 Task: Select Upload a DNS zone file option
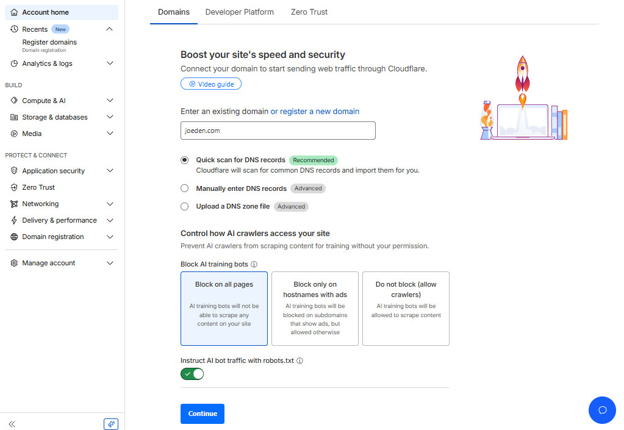tap(185, 207)
